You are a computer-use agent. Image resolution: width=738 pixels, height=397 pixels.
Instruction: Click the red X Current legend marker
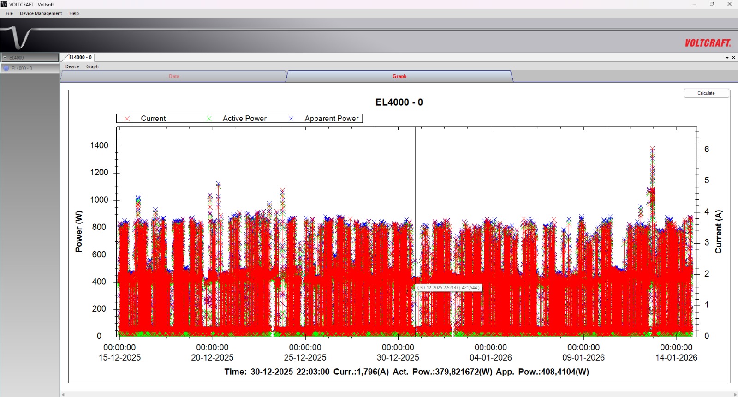tap(127, 119)
